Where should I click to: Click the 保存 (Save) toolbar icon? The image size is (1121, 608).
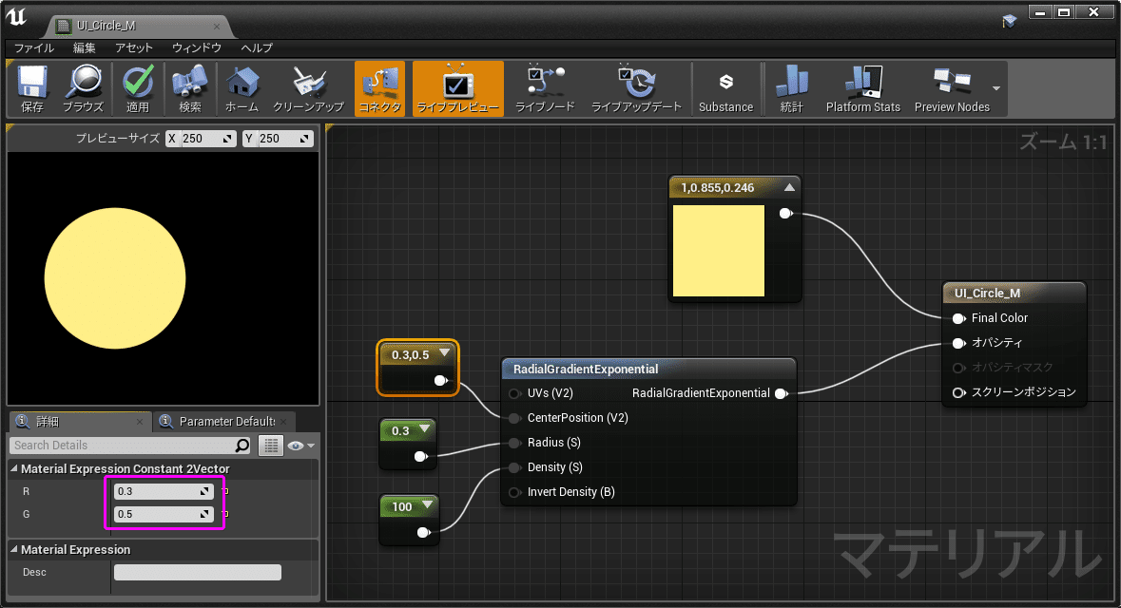[32, 88]
